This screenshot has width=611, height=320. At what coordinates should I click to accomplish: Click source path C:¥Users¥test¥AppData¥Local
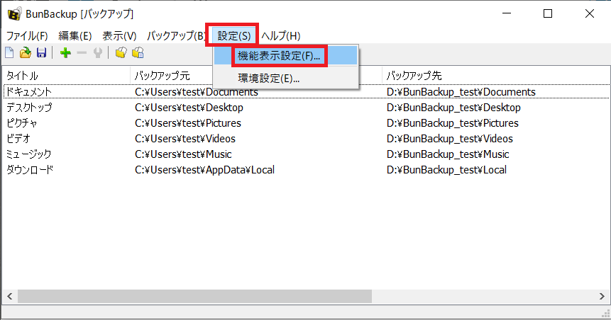point(204,170)
